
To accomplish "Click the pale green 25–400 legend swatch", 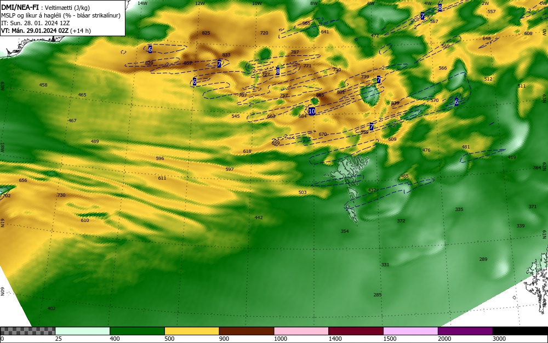I will [x=83, y=331].
